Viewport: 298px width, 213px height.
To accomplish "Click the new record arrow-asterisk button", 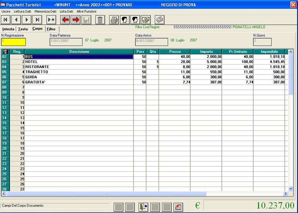I will 51,20.
